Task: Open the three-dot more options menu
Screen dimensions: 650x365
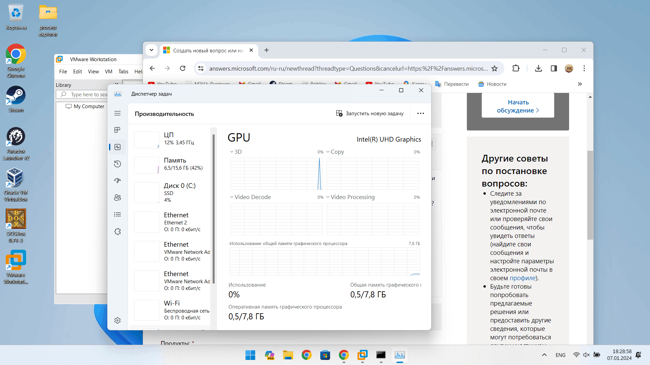Action: pos(420,114)
